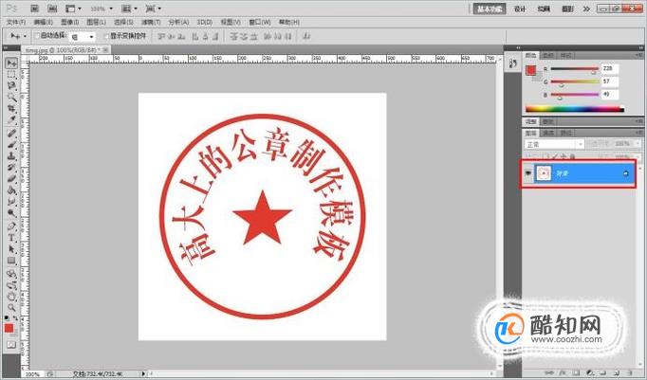The image size is (647, 380).
Task: Launch Mini Bridge from the application bar
Action: click(52, 9)
